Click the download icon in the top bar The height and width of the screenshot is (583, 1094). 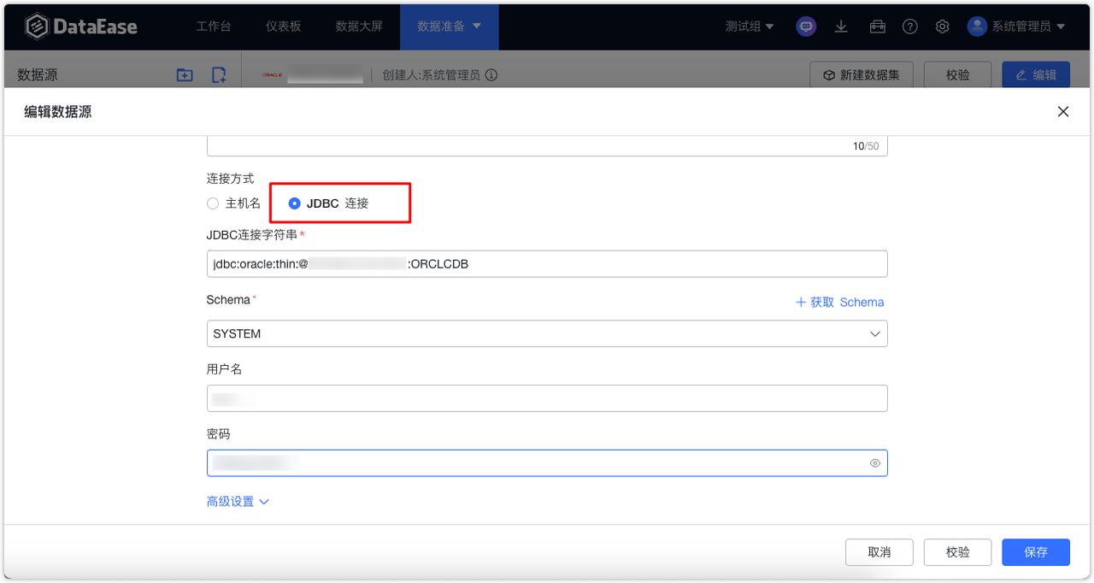click(x=840, y=26)
